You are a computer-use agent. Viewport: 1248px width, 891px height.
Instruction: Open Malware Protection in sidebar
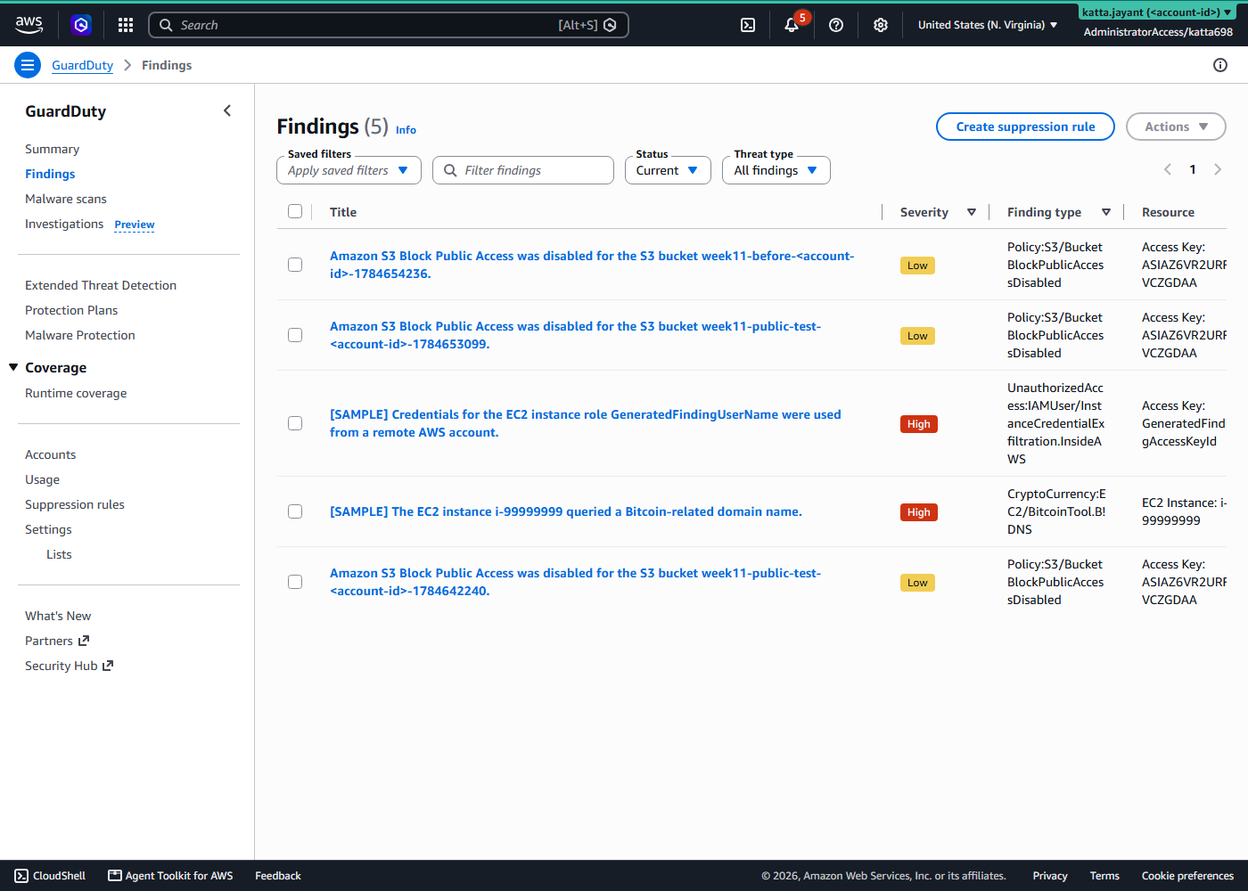[80, 335]
